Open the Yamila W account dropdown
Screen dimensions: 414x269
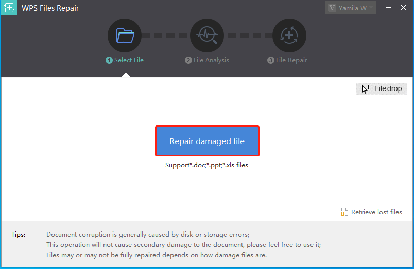[350, 8]
